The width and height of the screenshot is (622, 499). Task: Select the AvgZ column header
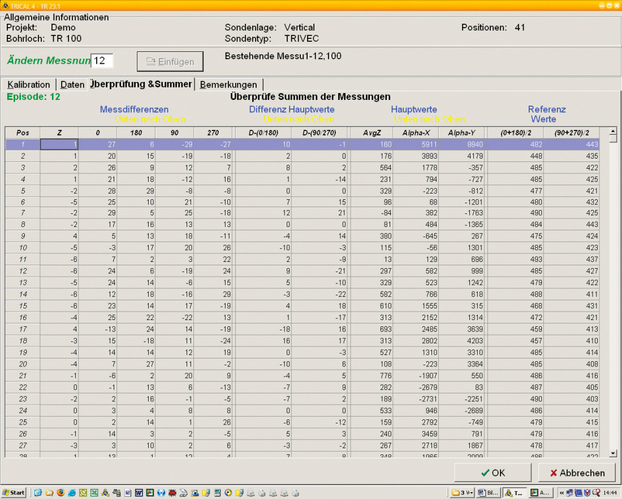[372, 133]
